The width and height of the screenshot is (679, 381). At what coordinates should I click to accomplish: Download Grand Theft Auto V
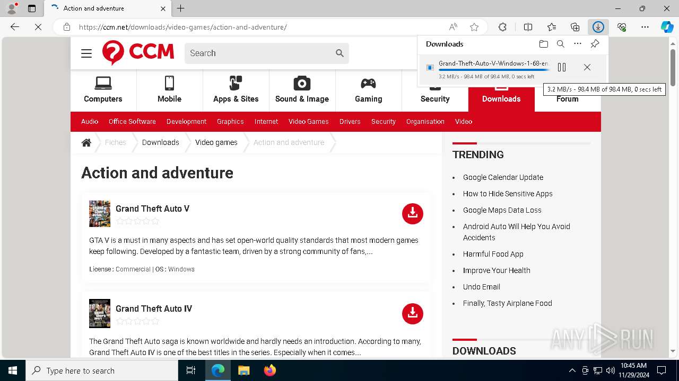tap(413, 214)
